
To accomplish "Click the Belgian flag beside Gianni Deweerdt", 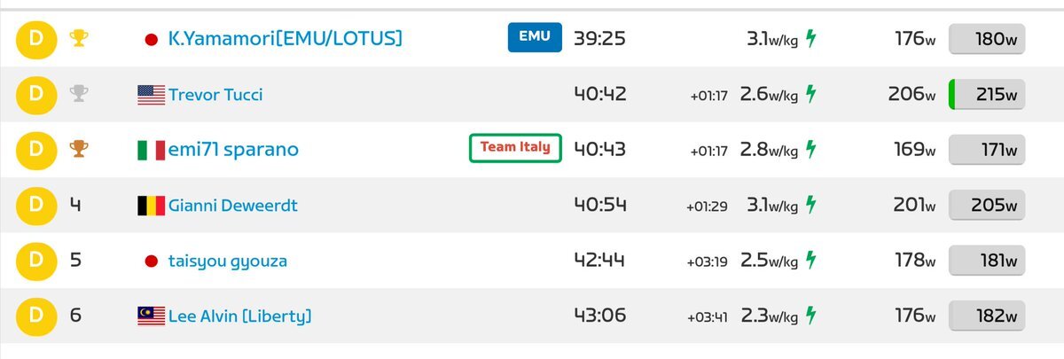I will point(151,206).
